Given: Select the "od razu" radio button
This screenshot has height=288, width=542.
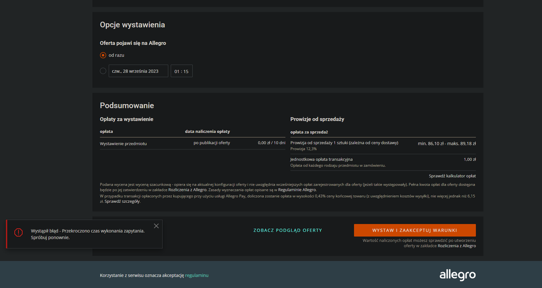Looking at the screenshot, I should pos(103,55).
